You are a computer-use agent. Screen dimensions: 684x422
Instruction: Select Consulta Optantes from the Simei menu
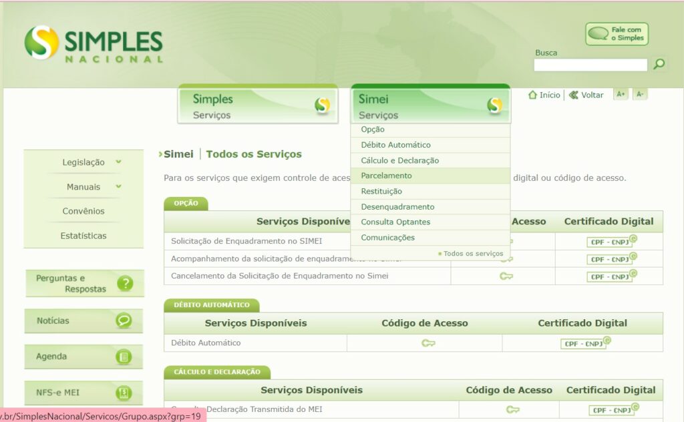(x=395, y=222)
